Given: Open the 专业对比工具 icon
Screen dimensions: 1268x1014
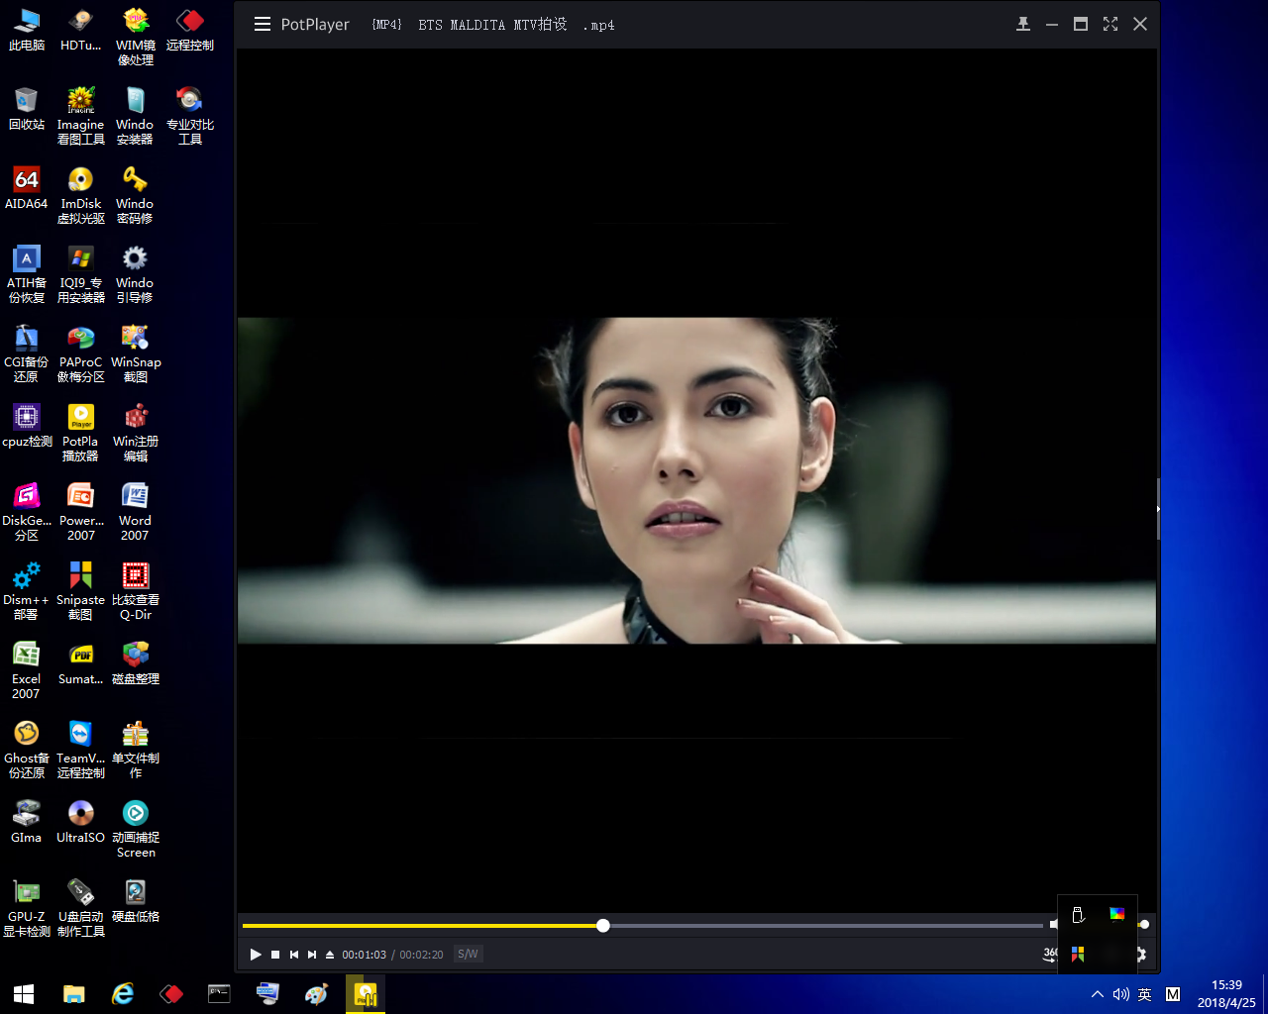Looking at the screenshot, I should click(x=190, y=116).
